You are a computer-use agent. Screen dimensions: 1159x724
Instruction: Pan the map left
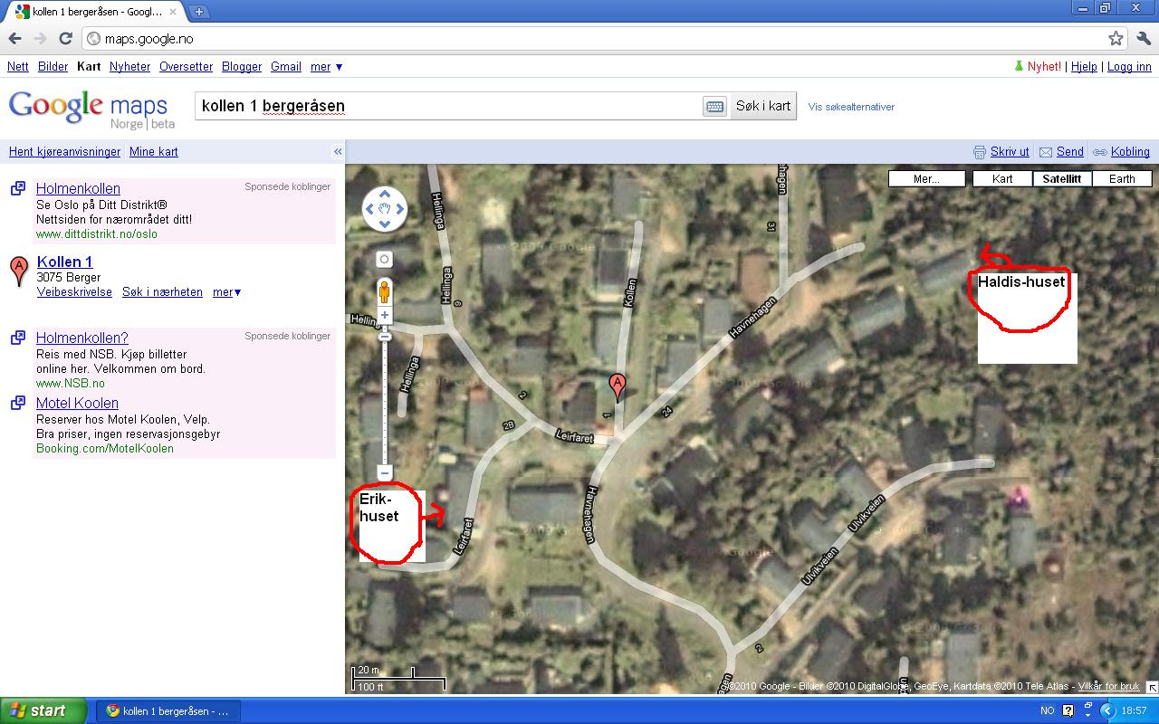(369, 209)
